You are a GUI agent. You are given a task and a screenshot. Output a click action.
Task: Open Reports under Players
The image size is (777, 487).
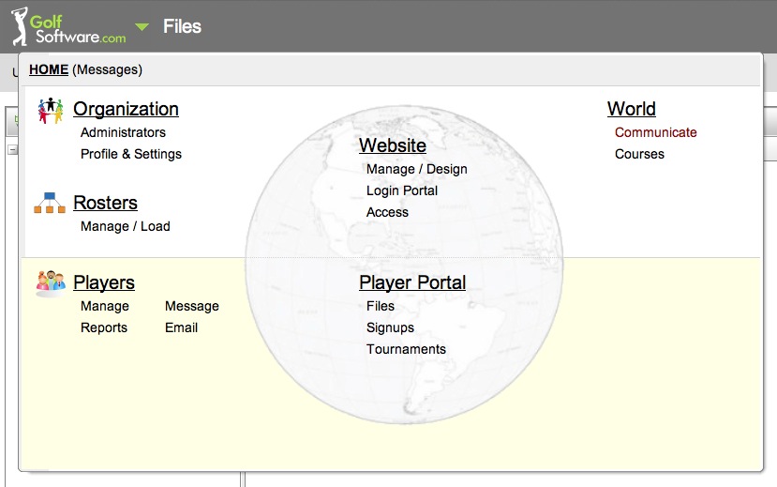(x=104, y=327)
